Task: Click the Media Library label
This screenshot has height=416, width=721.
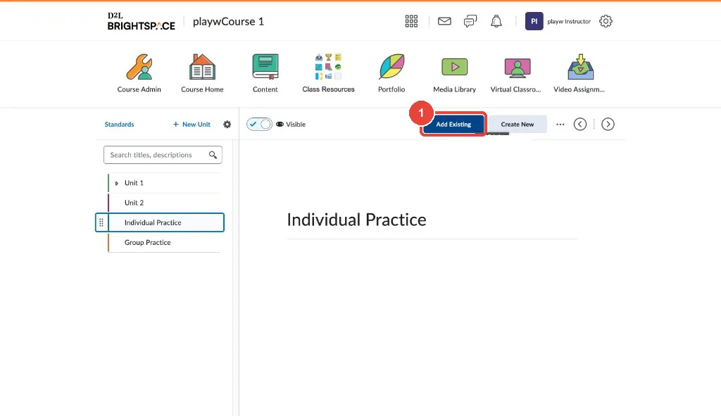Action: tap(454, 89)
